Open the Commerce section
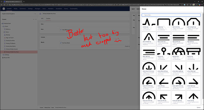The image size is (204, 110). (x=23, y=9)
